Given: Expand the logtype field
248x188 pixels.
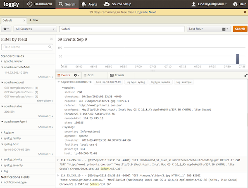Looking at the screenshot, I should 2,133.
